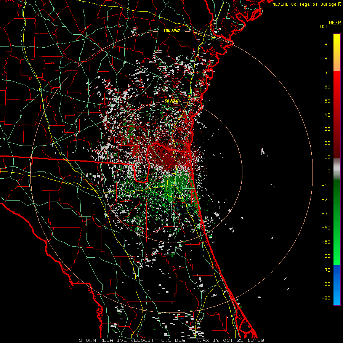
Task: Click the 80 value on the velocity scale
Action: [327, 58]
